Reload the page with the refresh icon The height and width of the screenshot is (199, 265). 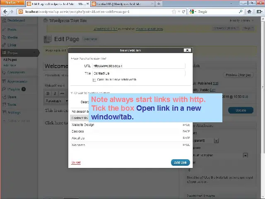pyautogui.click(x=183, y=12)
